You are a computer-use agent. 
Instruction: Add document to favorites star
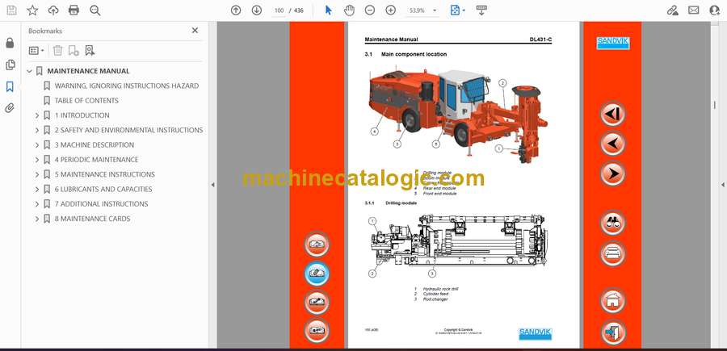point(32,10)
